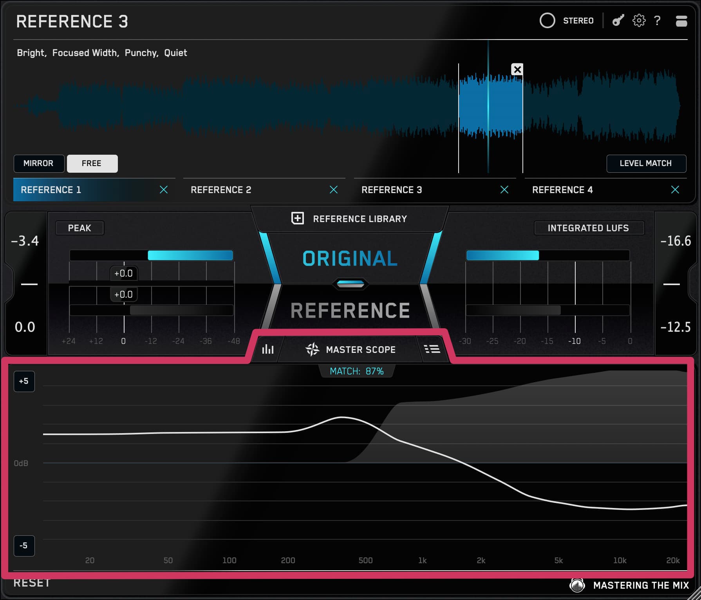Switch to Original audio source
This screenshot has width=701, height=600.
click(350, 258)
